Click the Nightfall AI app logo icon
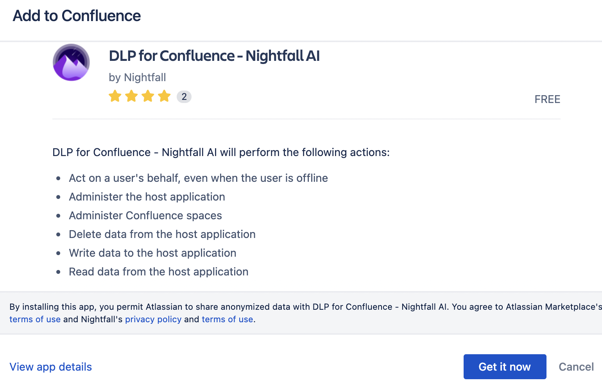602x387 pixels. 71,62
